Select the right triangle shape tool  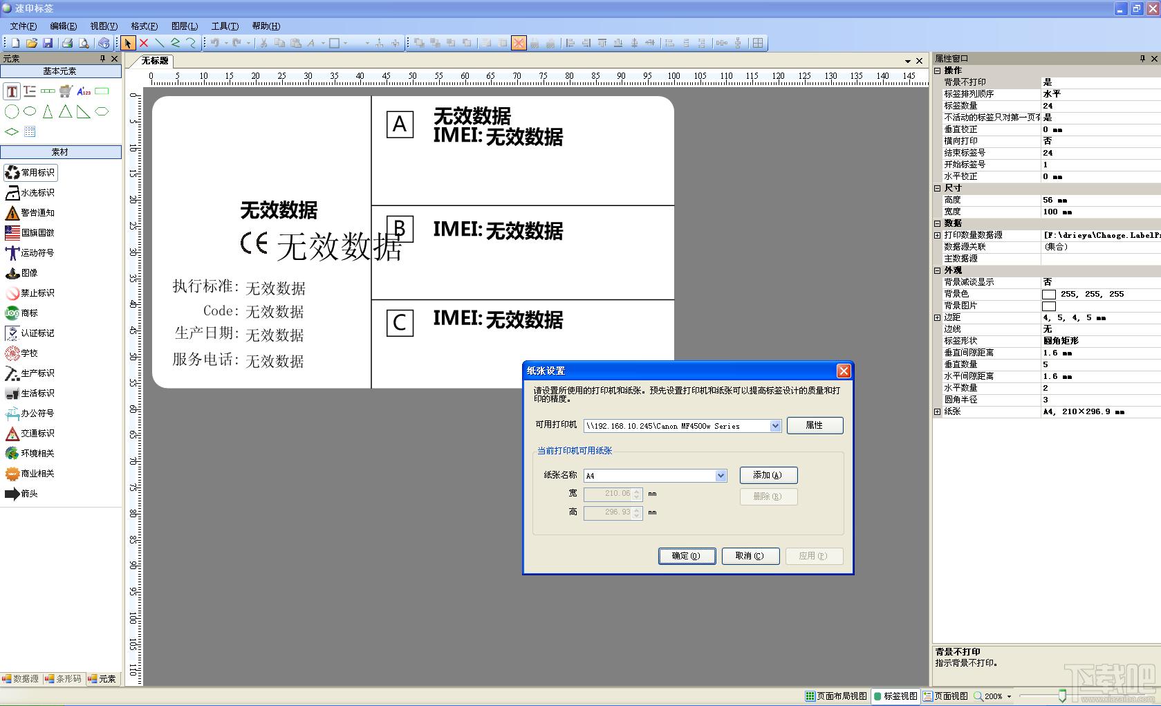point(84,111)
